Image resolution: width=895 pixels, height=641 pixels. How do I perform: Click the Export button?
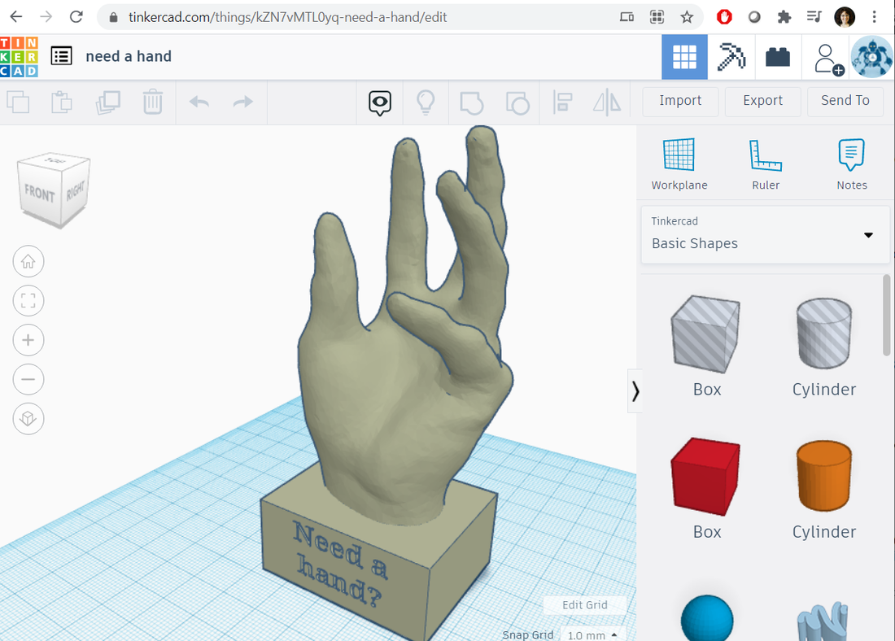[x=762, y=100]
